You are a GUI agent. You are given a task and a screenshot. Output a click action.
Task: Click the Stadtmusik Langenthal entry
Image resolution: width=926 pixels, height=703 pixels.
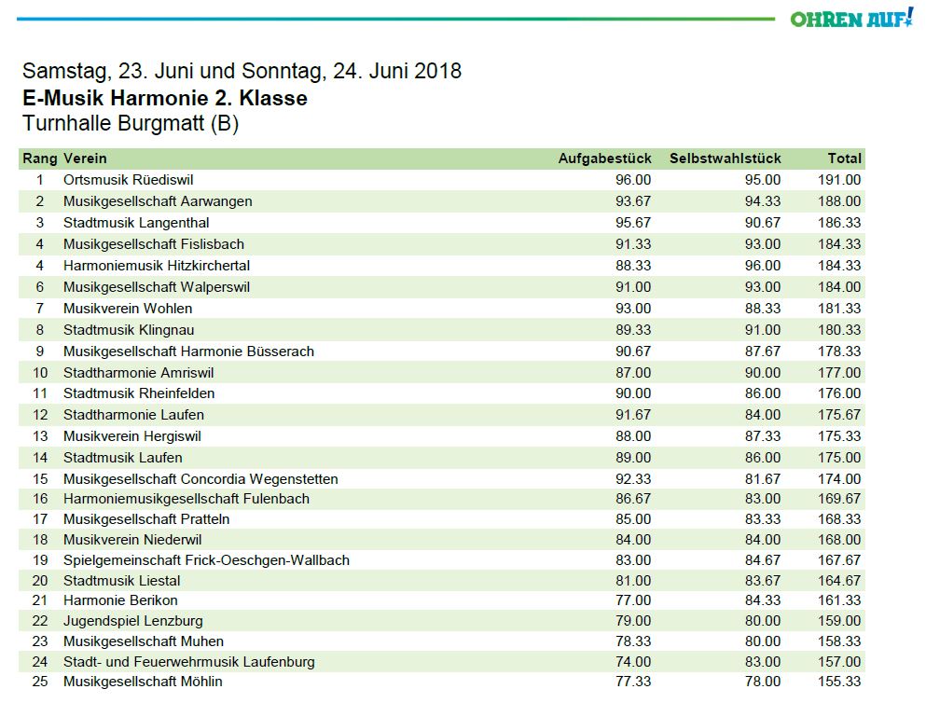point(136,223)
